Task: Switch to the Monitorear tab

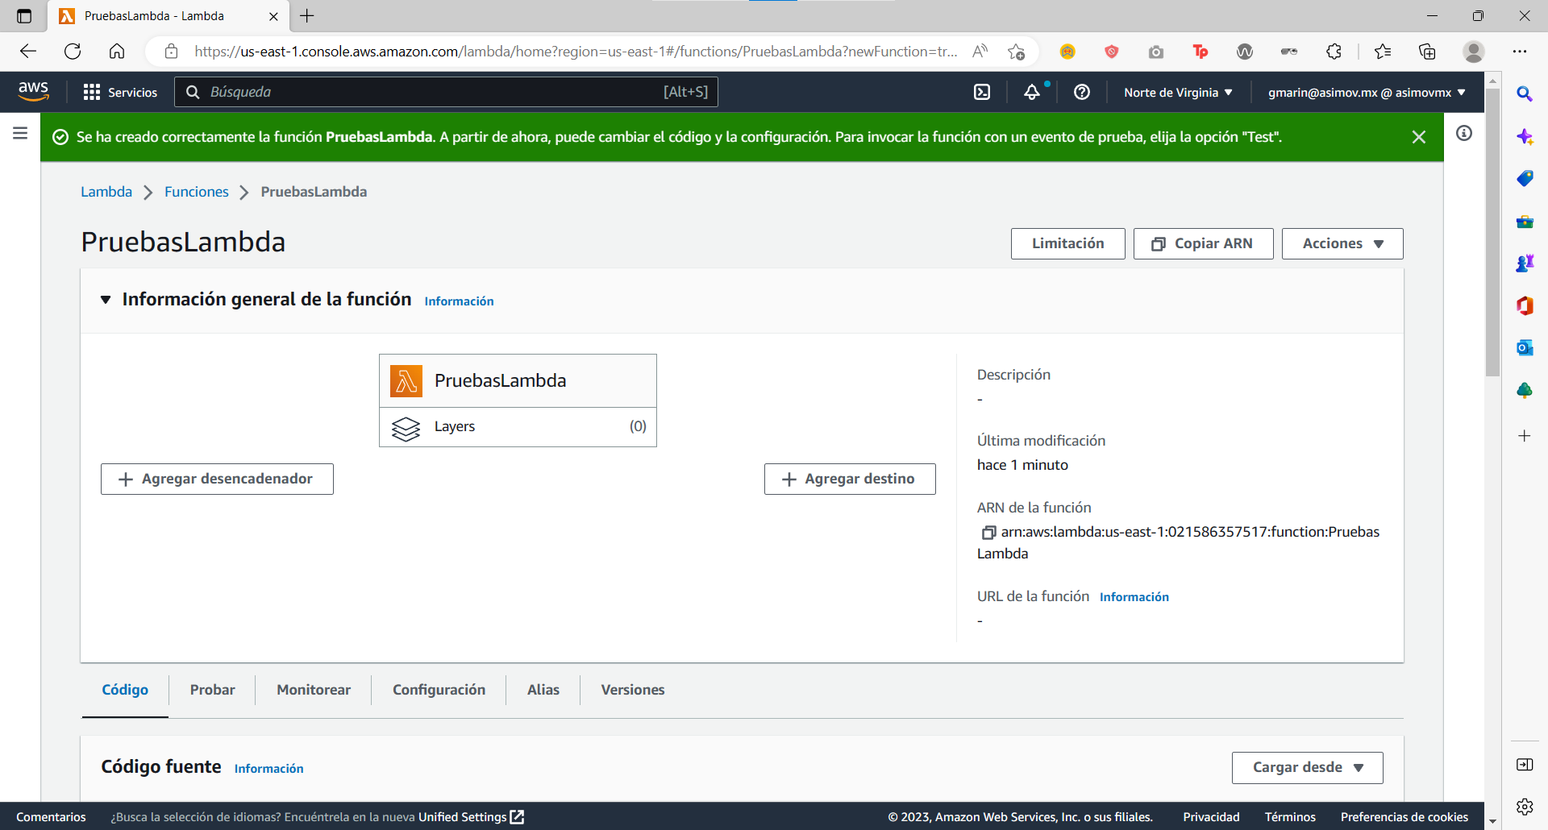Action: [x=314, y=690]
